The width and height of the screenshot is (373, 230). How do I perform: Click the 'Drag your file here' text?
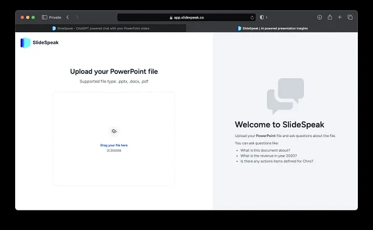(114, 145)
